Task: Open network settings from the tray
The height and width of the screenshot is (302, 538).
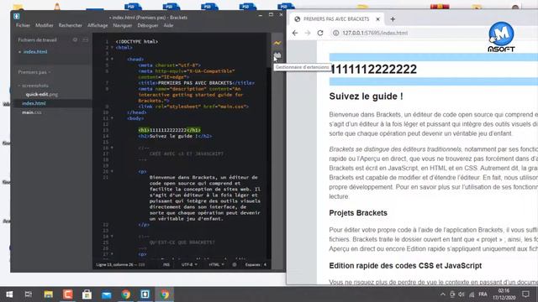Action: [x=472, y=294]
